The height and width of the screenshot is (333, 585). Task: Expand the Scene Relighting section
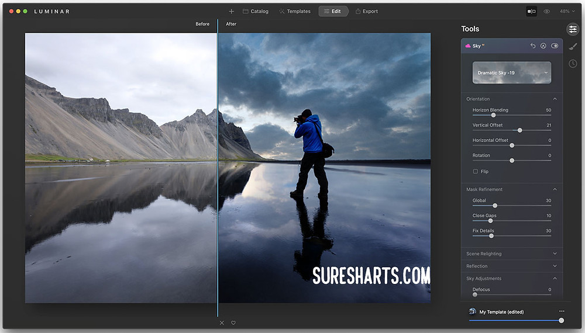pos(555,254)
